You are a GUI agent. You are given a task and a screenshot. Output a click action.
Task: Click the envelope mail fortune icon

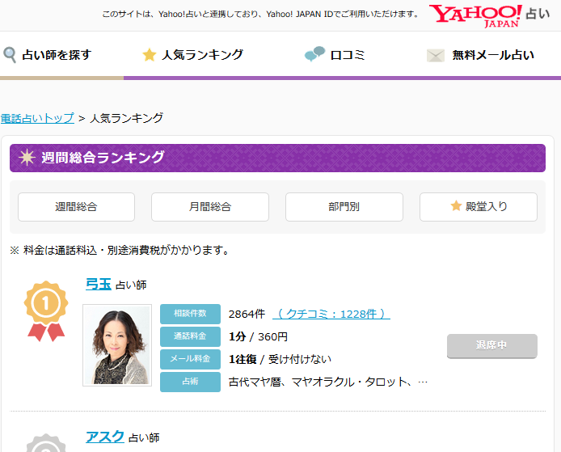click(x=436, y=56)
